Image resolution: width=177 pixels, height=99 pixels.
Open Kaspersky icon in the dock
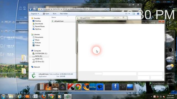(71, 87)
